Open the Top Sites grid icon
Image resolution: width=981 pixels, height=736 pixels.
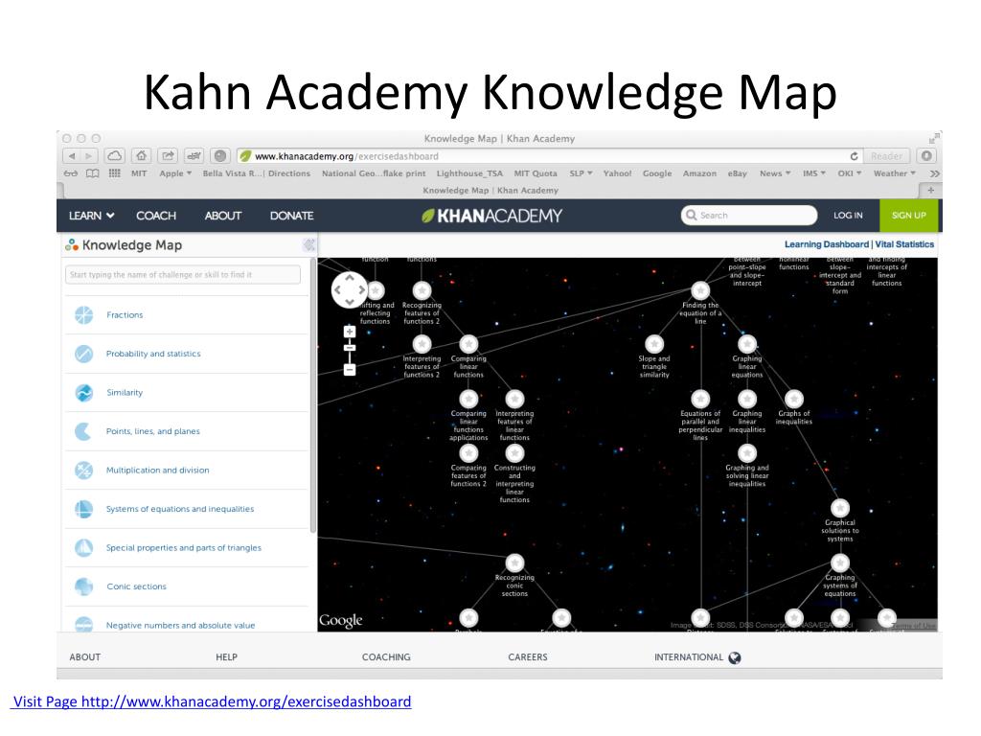tap(115, 173)
